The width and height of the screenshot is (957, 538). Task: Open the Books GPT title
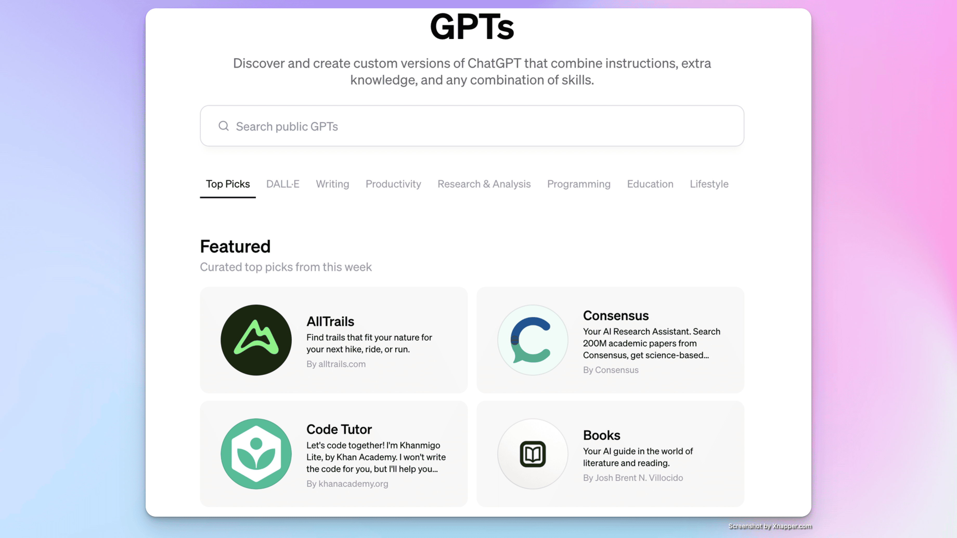coord(601,435)
